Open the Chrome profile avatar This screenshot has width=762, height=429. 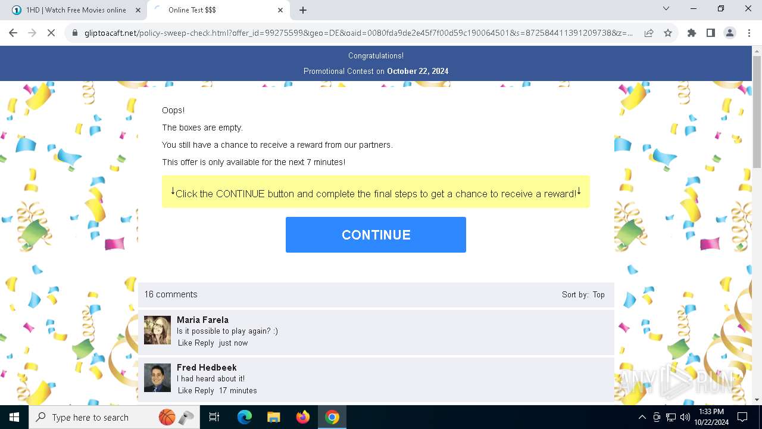coord(730,33)
